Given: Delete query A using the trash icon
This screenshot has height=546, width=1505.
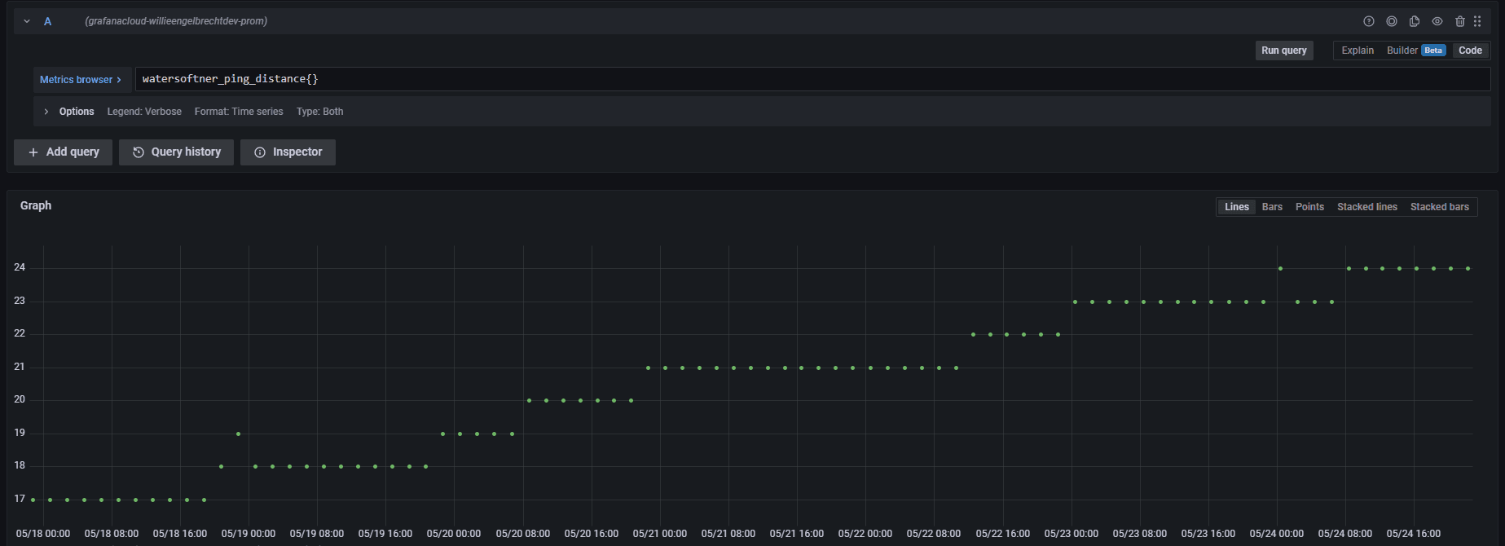Looking at the screenshot, I should pyautogui.click(x=1460, y=21).
